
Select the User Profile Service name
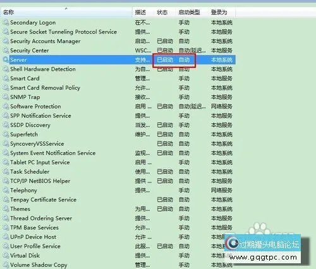[35, 246]
